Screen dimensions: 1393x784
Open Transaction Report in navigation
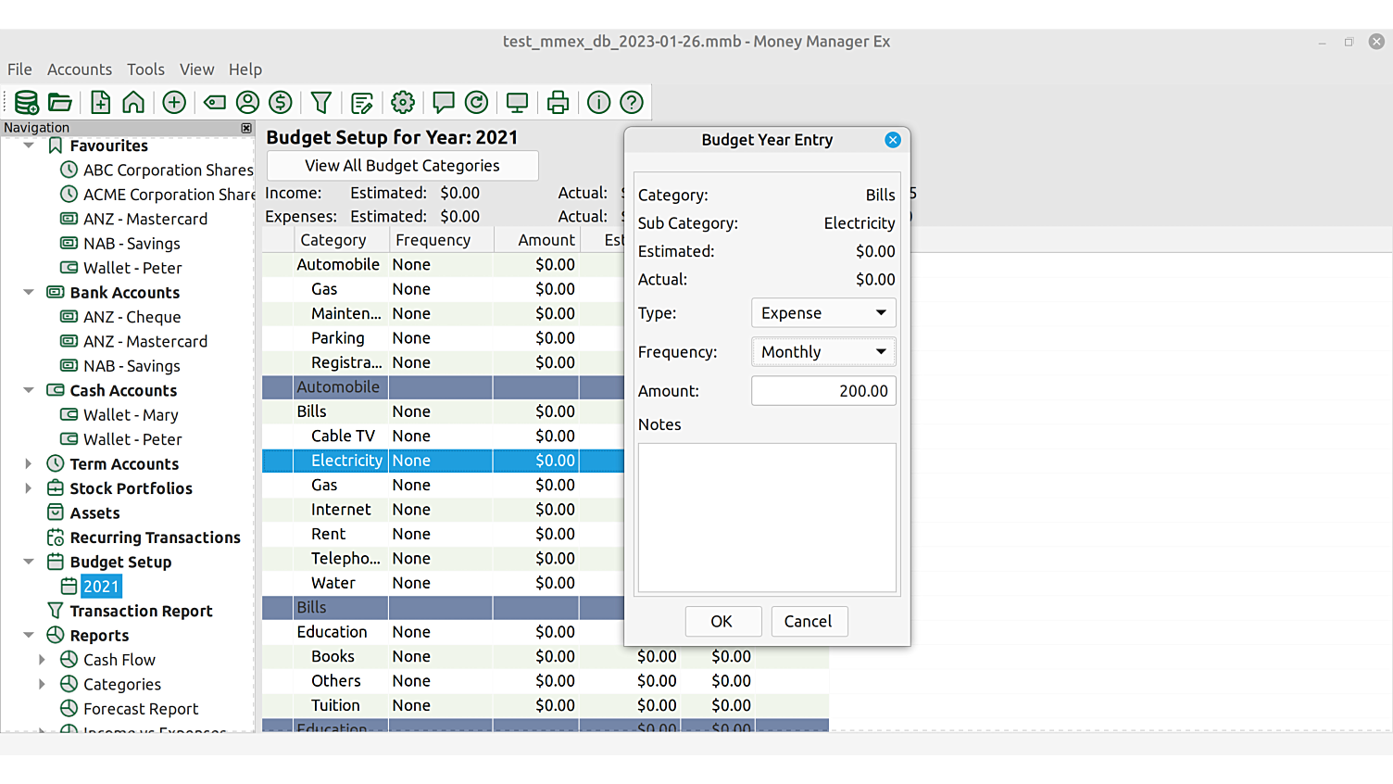[141, 612]
